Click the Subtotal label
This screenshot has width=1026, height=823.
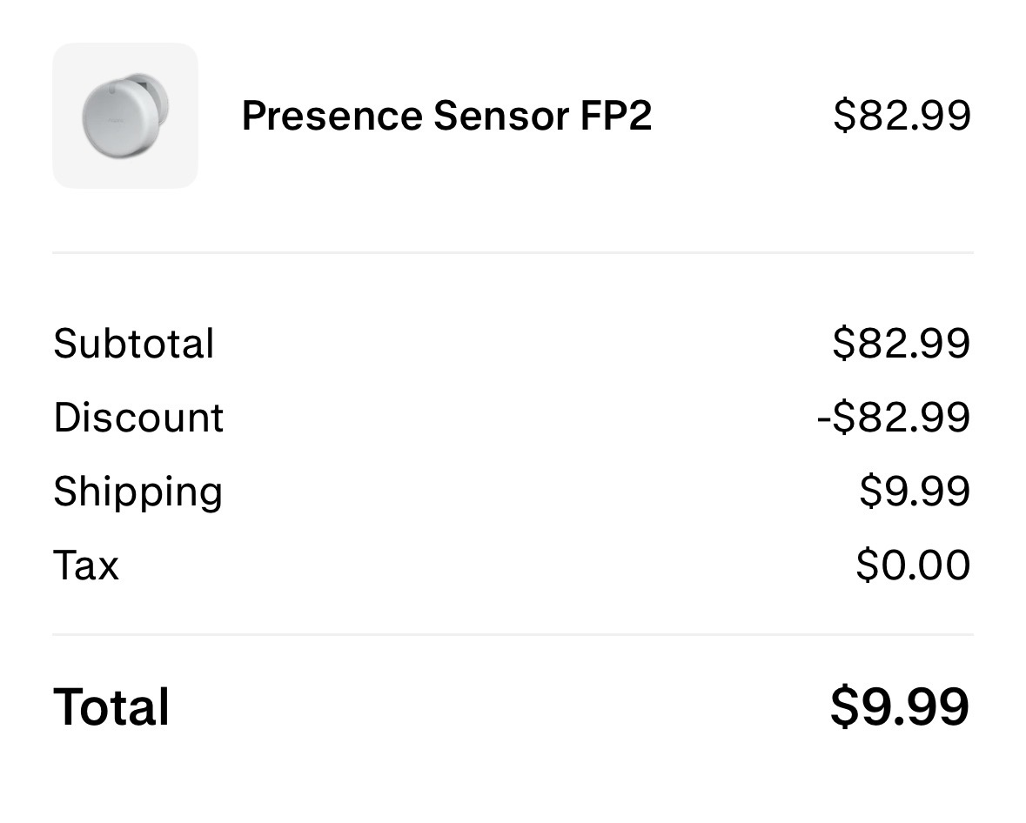coord(134,344)
